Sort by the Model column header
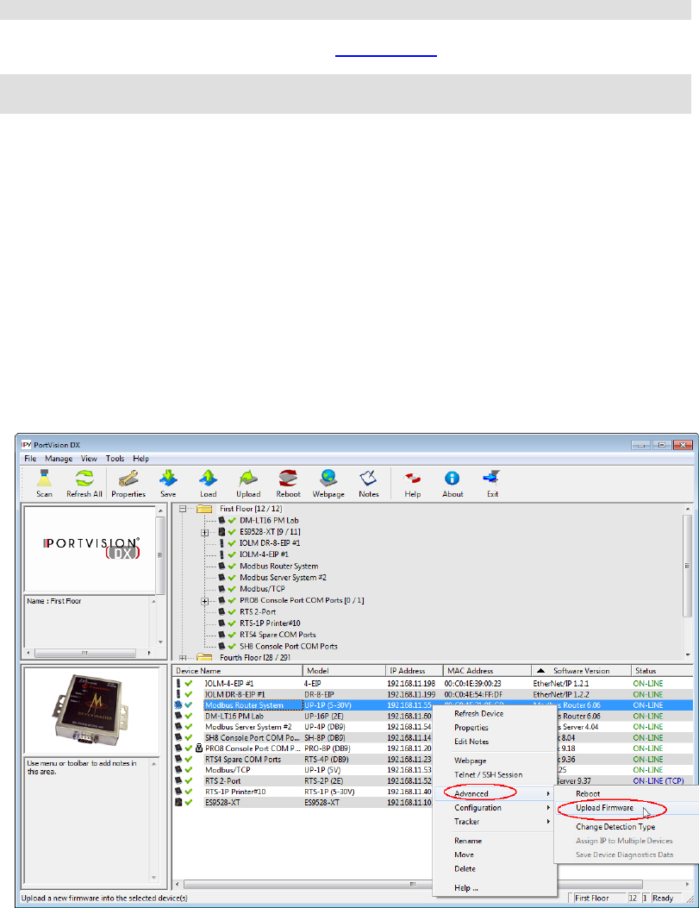 click(x=344, y=671)
